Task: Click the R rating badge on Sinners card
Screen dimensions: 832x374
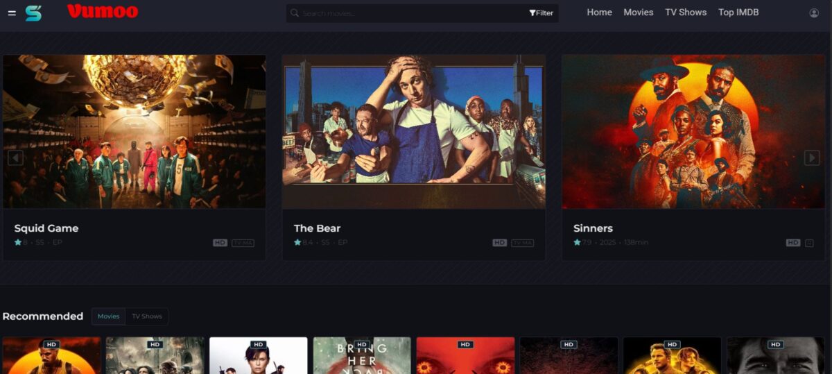Action: tap(809, 243)
